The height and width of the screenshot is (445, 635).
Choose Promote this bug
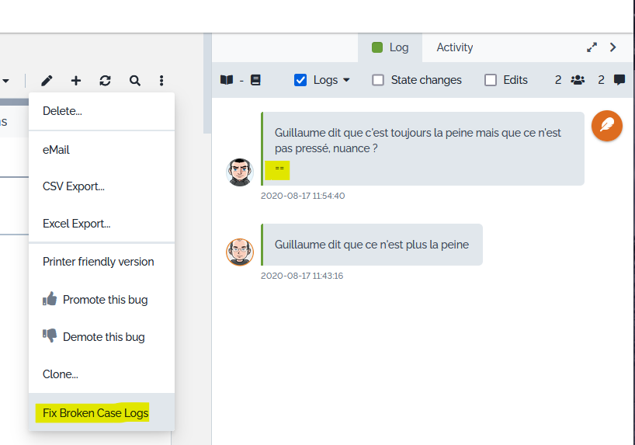[x=105, y=300]
